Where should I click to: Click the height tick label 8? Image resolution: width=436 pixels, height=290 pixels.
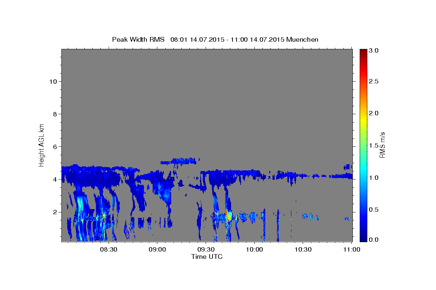click(x=54, y=114)
